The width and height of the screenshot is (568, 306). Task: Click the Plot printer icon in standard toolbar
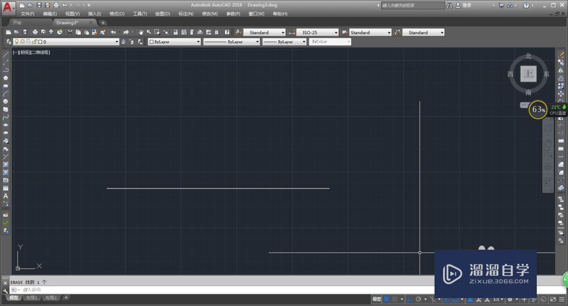pos(35,32)
